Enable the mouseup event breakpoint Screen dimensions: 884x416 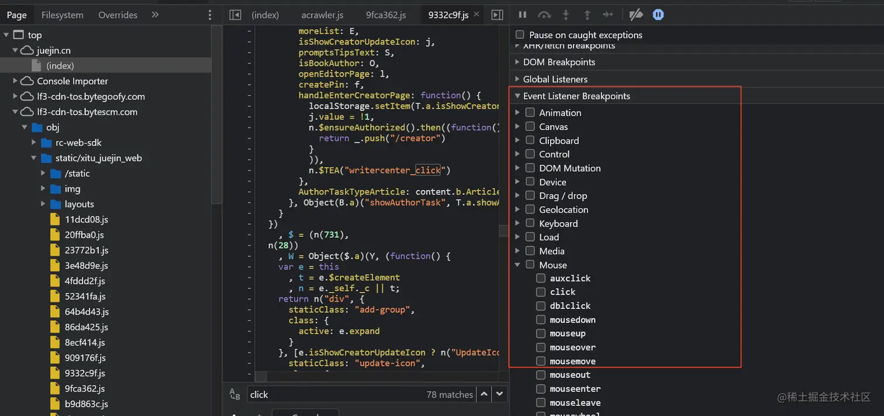(x=541, y=333)
